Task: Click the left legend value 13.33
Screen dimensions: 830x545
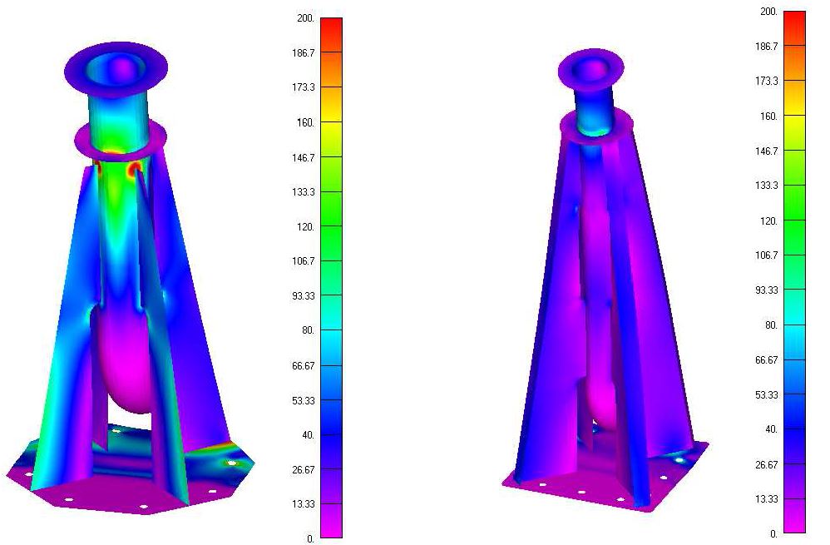Action: click(303, 503)
